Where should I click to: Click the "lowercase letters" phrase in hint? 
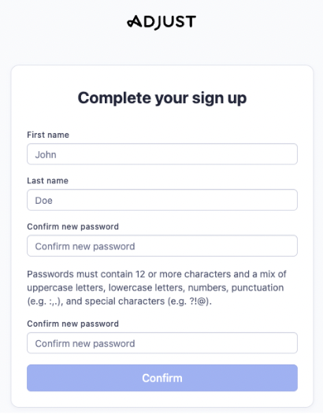(147, 288)
